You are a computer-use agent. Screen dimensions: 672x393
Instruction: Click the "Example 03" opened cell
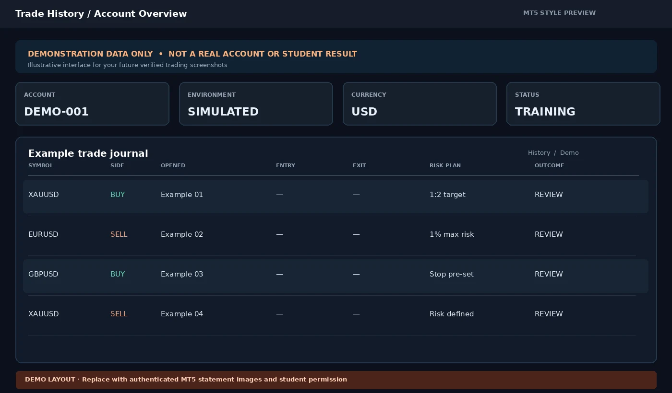tap(182, 274)
